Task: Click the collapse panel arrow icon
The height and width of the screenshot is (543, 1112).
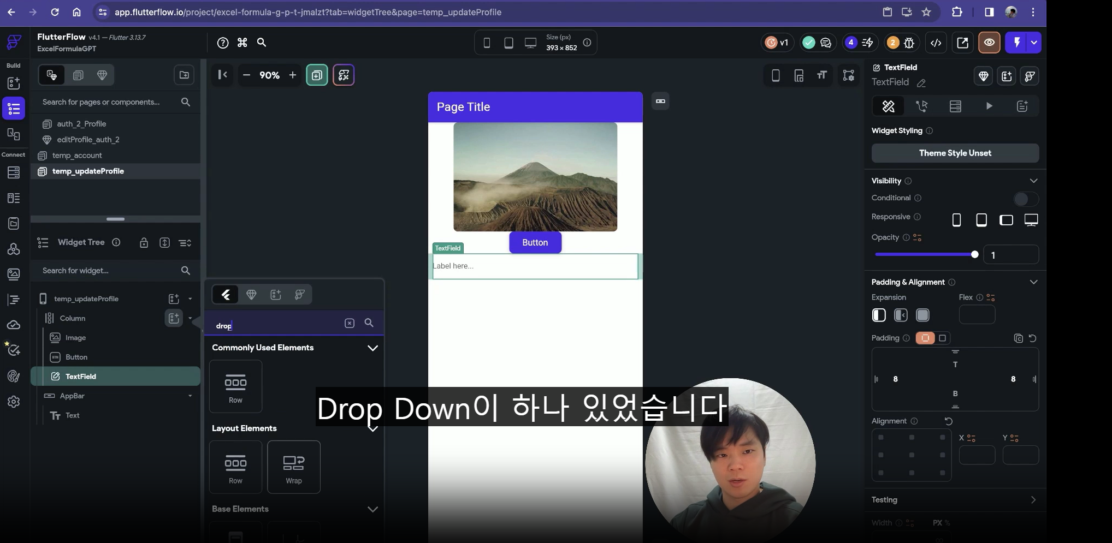Action: [x=222, y=75]
